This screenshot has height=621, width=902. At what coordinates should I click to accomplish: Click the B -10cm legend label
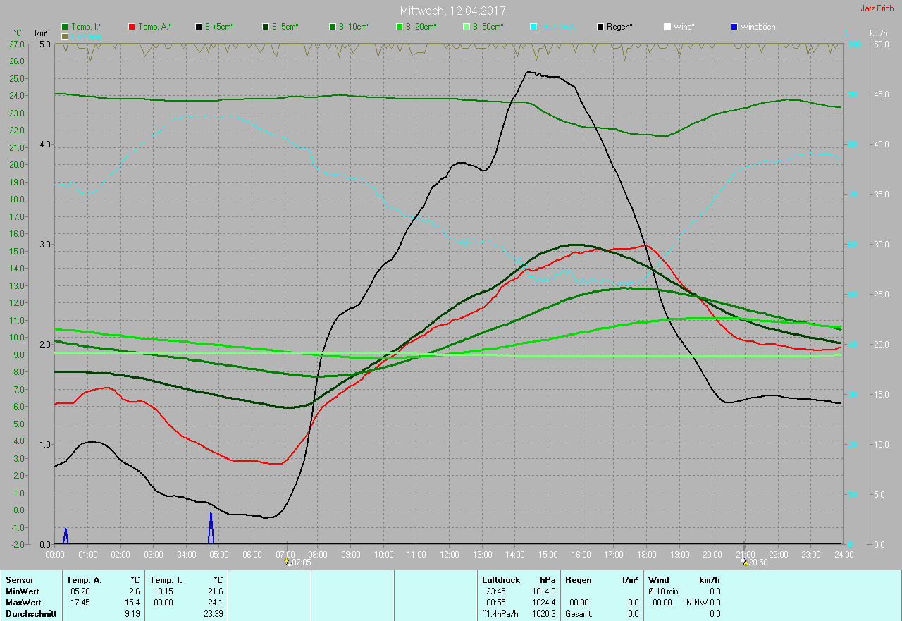354,27
